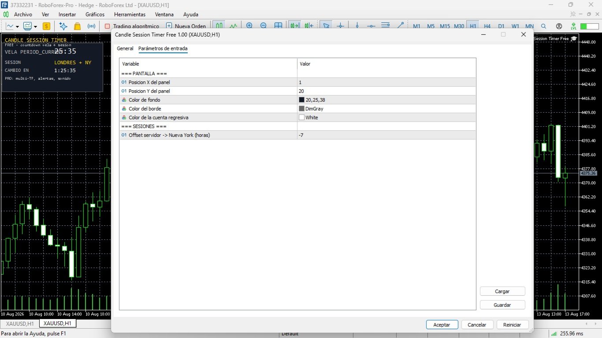Click the signals broadcast icon
Viewport: 602px width, 338px height.
tap(91, 26)
